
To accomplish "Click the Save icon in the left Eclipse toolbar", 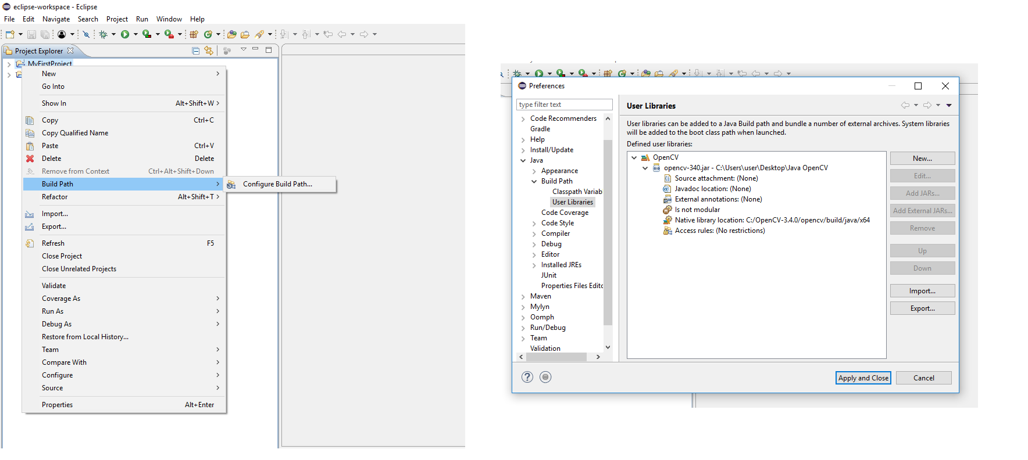I will (31, 34).
